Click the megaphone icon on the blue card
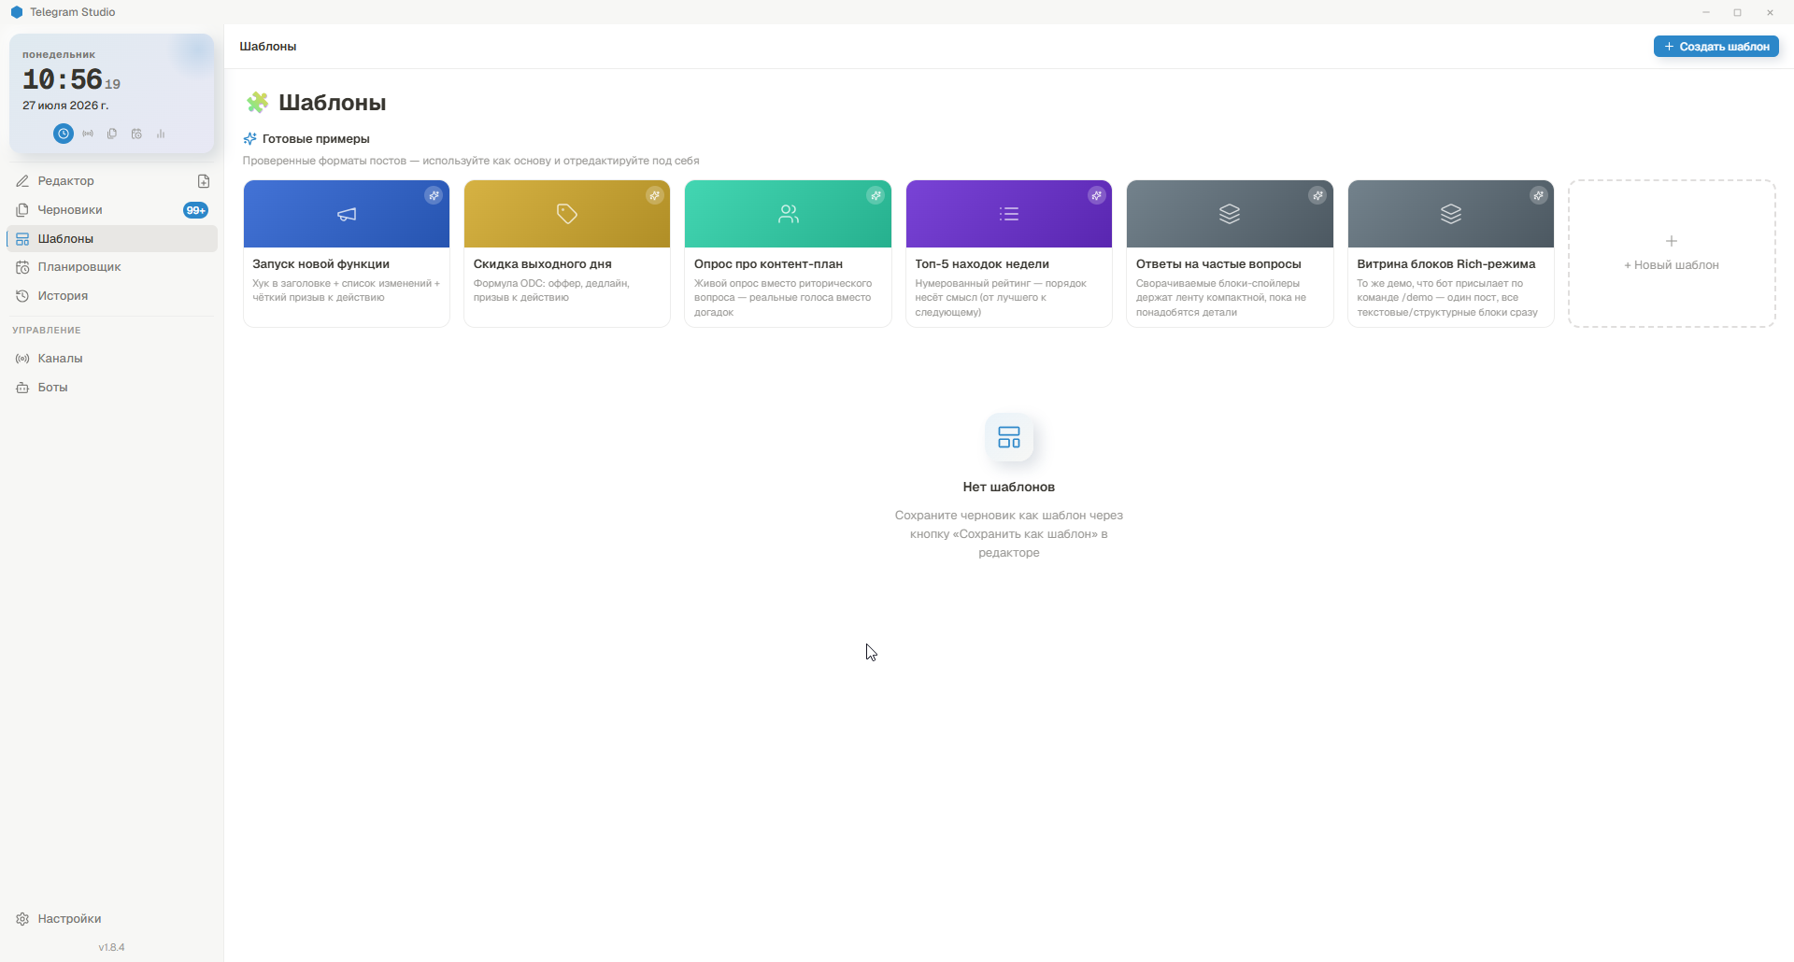This screenshot has width=1794, height=962. [347, 214]
